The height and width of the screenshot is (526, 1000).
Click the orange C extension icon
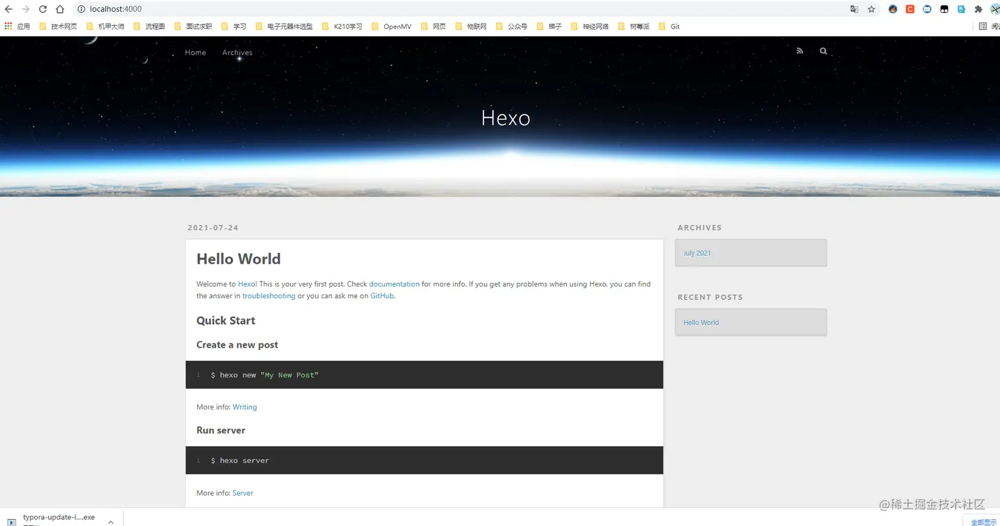pos(910,9)
